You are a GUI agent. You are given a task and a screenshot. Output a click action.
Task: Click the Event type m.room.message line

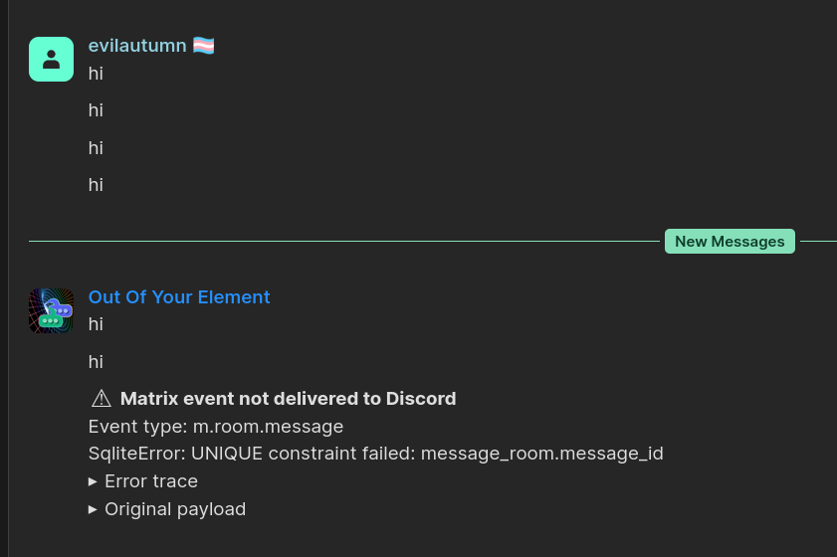[216, 427]
